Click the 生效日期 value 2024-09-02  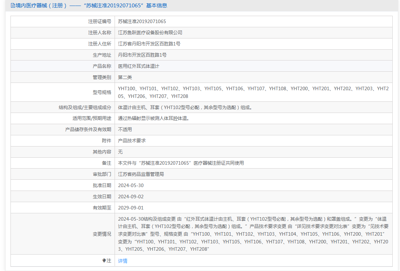pos(131,197)
